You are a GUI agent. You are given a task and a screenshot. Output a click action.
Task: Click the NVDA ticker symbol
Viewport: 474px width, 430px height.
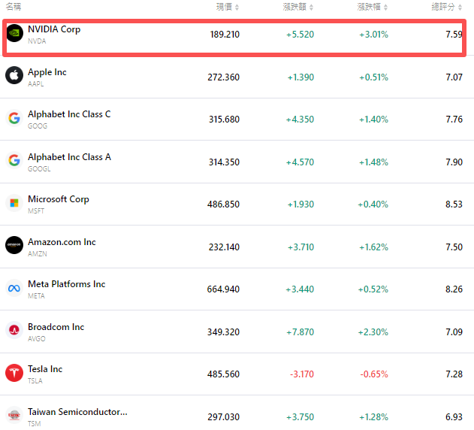[37, 41]
